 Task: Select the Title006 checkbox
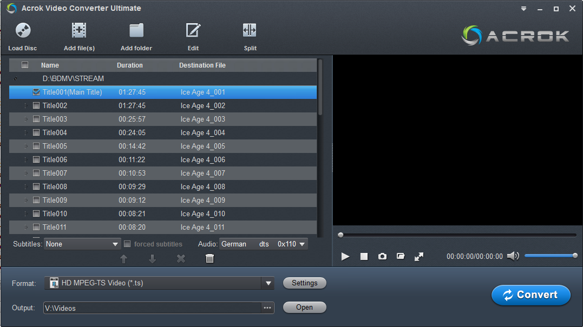[x=36, y=159]
